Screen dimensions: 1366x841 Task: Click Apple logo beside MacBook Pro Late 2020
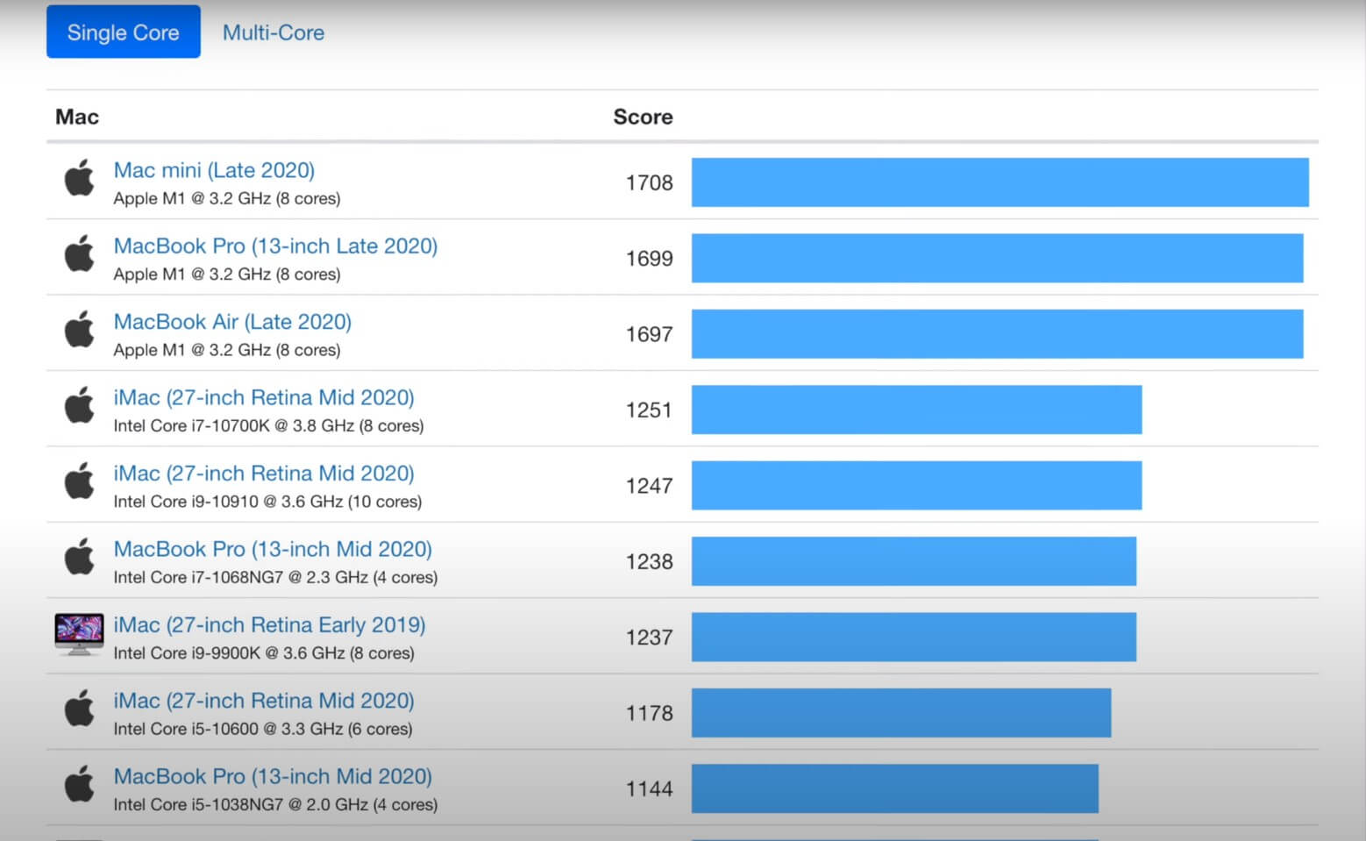tap(80, 253)
